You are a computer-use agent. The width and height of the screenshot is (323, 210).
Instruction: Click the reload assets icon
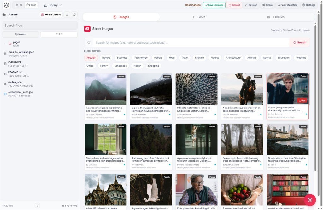[74, 15]
